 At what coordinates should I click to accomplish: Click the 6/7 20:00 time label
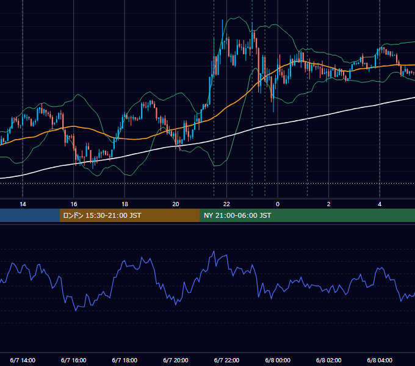pos(176,360)
